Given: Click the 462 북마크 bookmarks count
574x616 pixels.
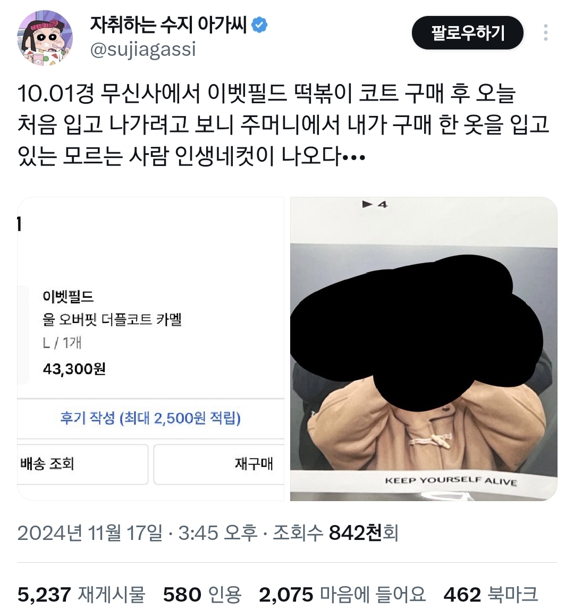Looking at the screenshot, I should (491, 594).
